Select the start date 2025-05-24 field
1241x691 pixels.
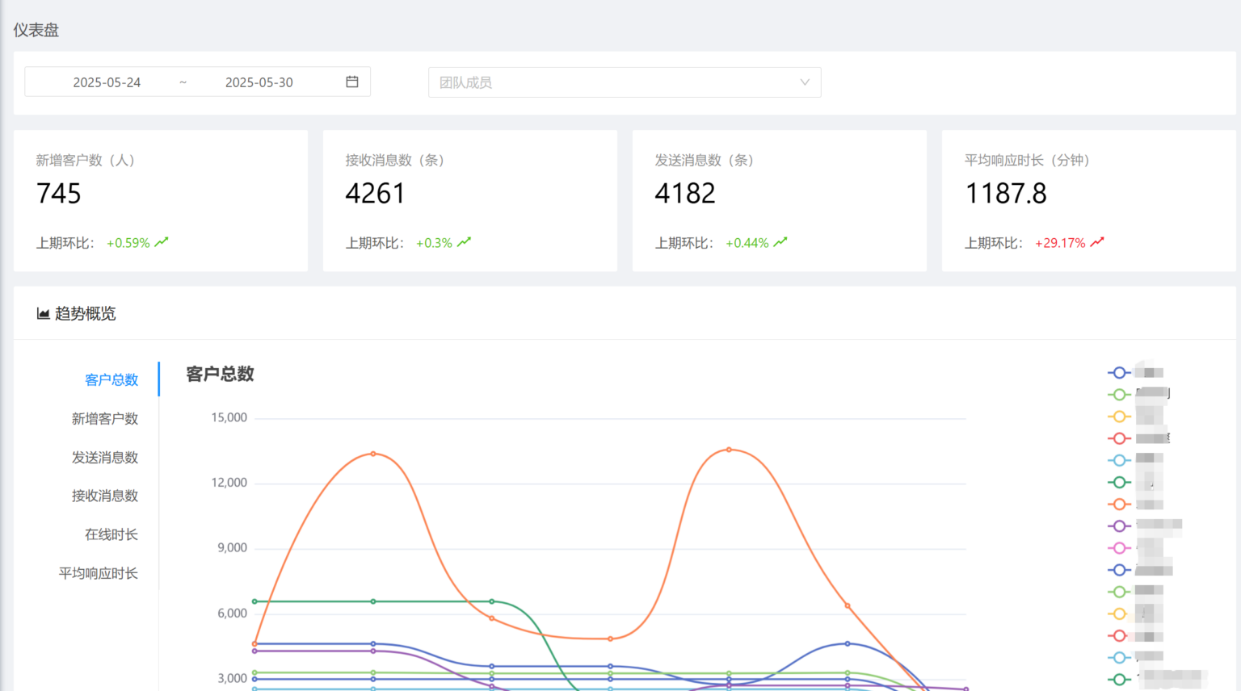pyautogui.click(x=107, y=82)
